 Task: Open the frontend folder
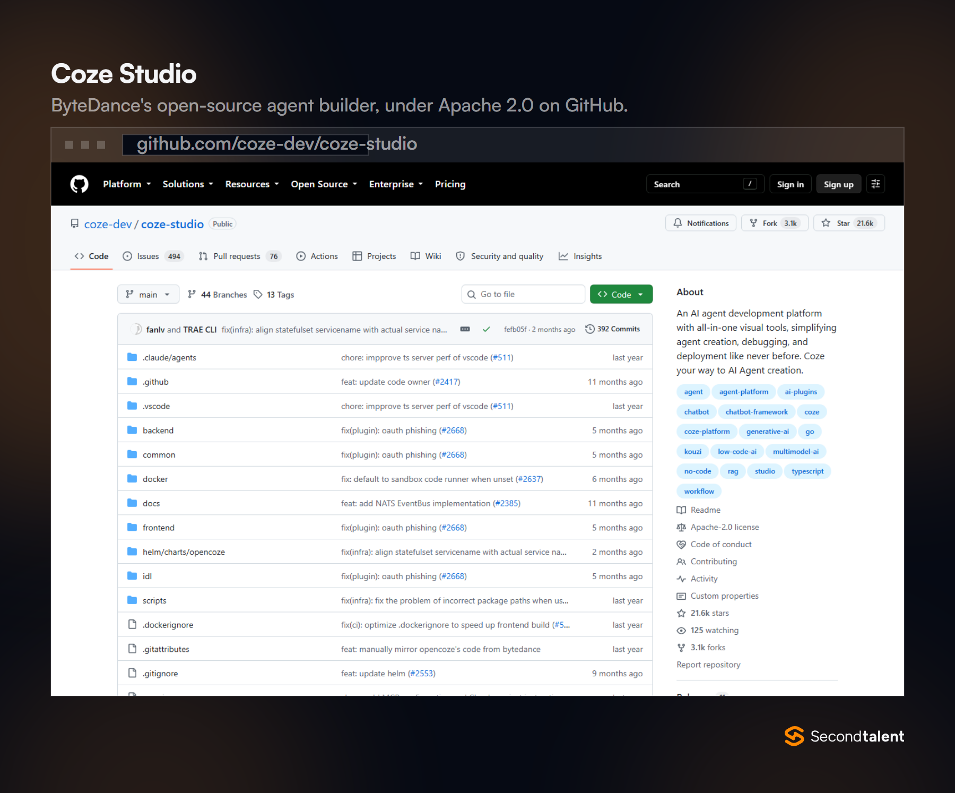[158, 528]
